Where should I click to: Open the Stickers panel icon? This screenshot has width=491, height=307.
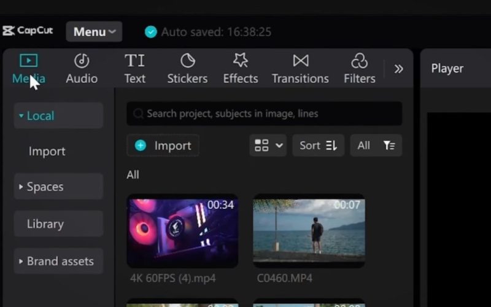(x=187, y=61)
